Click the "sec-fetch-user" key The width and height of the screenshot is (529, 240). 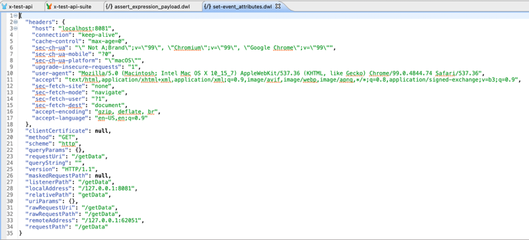pos(58,99)
